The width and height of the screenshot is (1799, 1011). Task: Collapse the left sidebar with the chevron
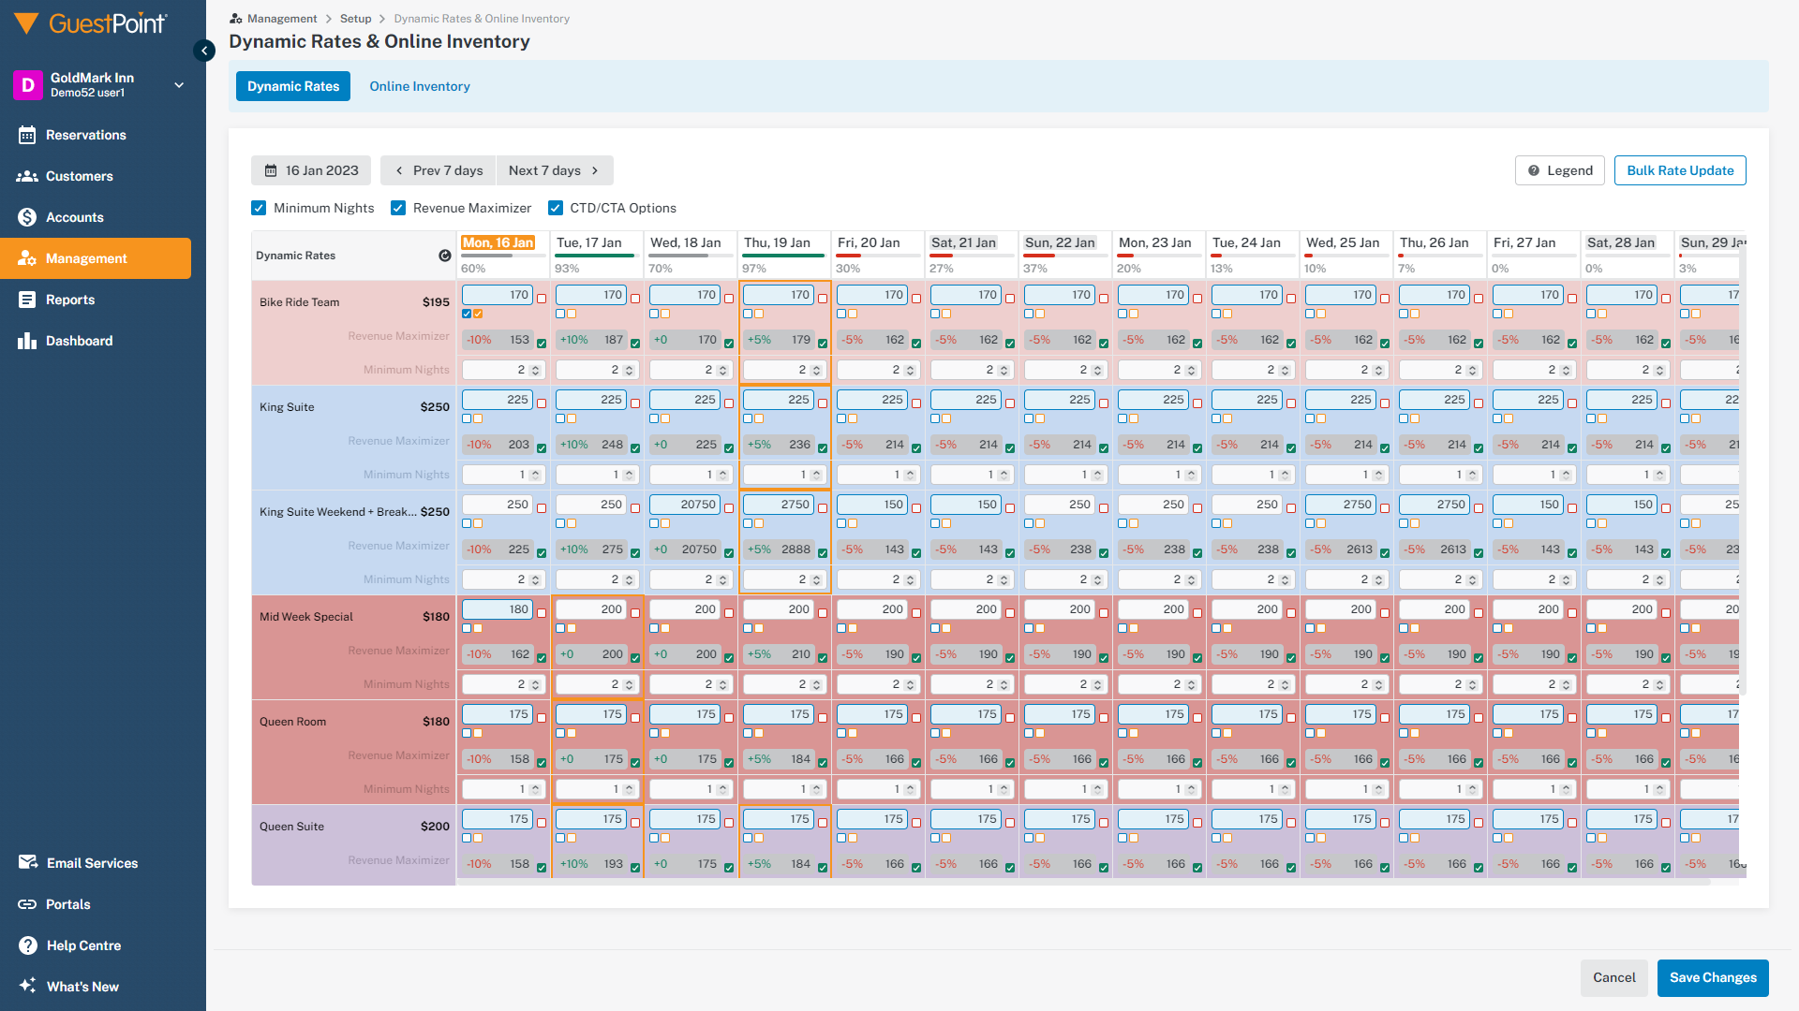pyautogui.click(x=204, y=51)
